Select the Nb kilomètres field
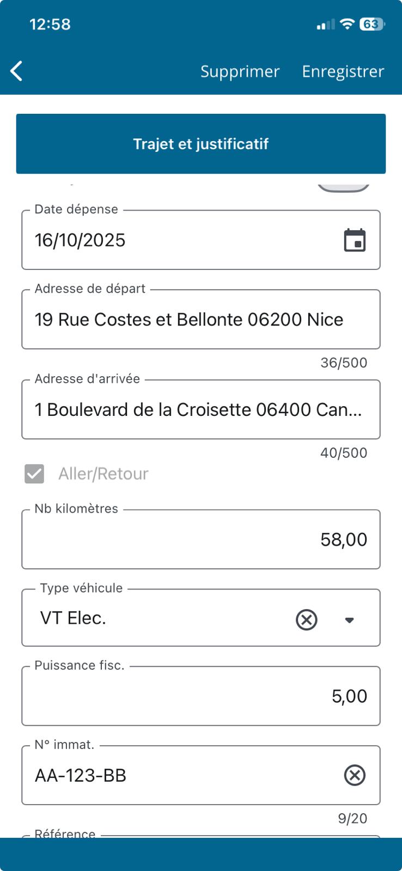 tap(201, 539)
